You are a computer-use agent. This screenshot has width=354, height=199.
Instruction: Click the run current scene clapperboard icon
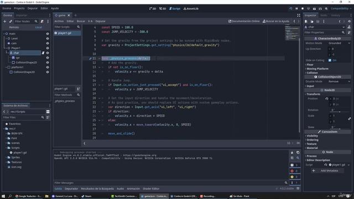(314, 9)
